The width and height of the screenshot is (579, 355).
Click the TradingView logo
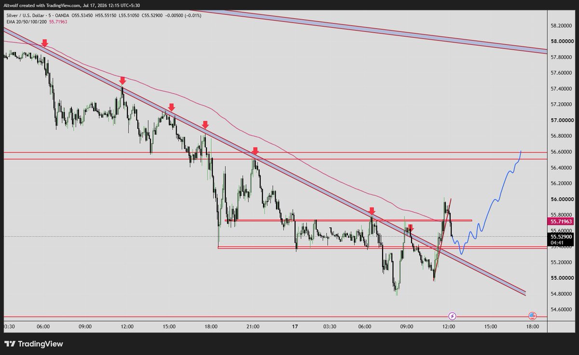[x=34, y=344]
